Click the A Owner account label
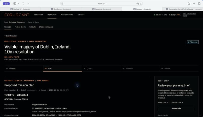203x117 pixels. click(172, 15)
